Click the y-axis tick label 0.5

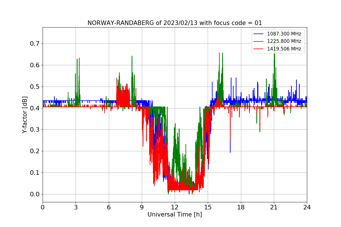point(35,87)
